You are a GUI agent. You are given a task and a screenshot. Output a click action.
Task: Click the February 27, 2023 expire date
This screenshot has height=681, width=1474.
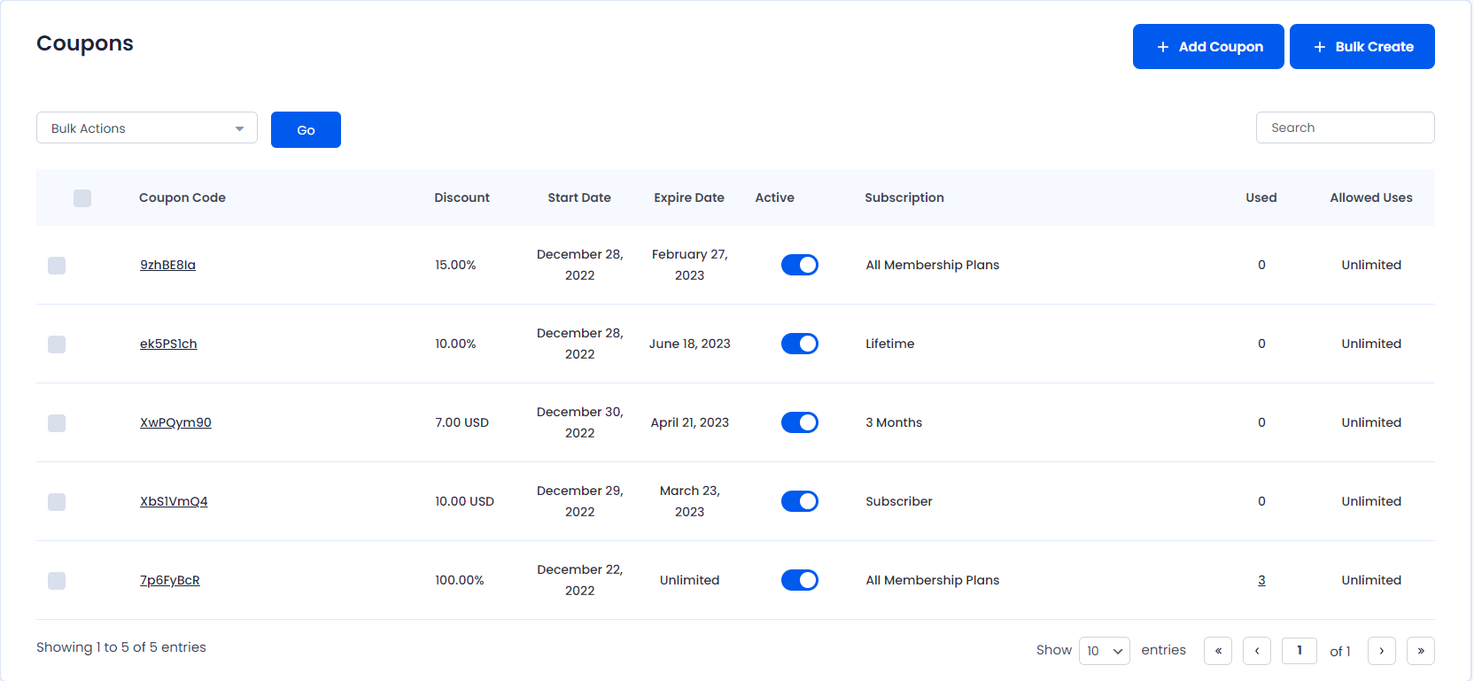pyautogui.click(x=690, y=265)
